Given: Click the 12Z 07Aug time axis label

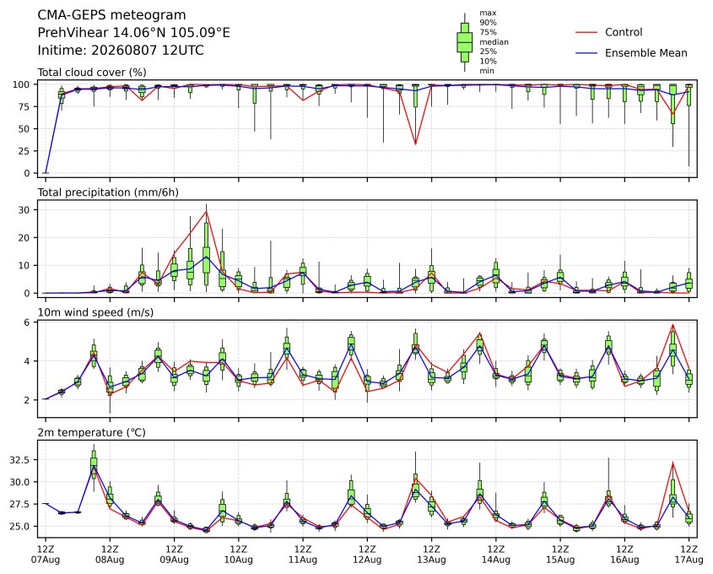Looking at the screenshot, I should pyautogui.click(x=45, y=554).
